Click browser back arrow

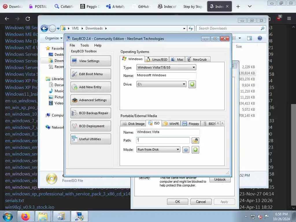pyautogui.click(x=7, y=19)
